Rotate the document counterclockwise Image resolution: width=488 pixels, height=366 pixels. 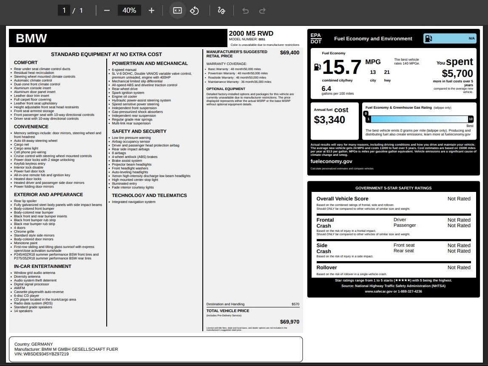[195, 10]
